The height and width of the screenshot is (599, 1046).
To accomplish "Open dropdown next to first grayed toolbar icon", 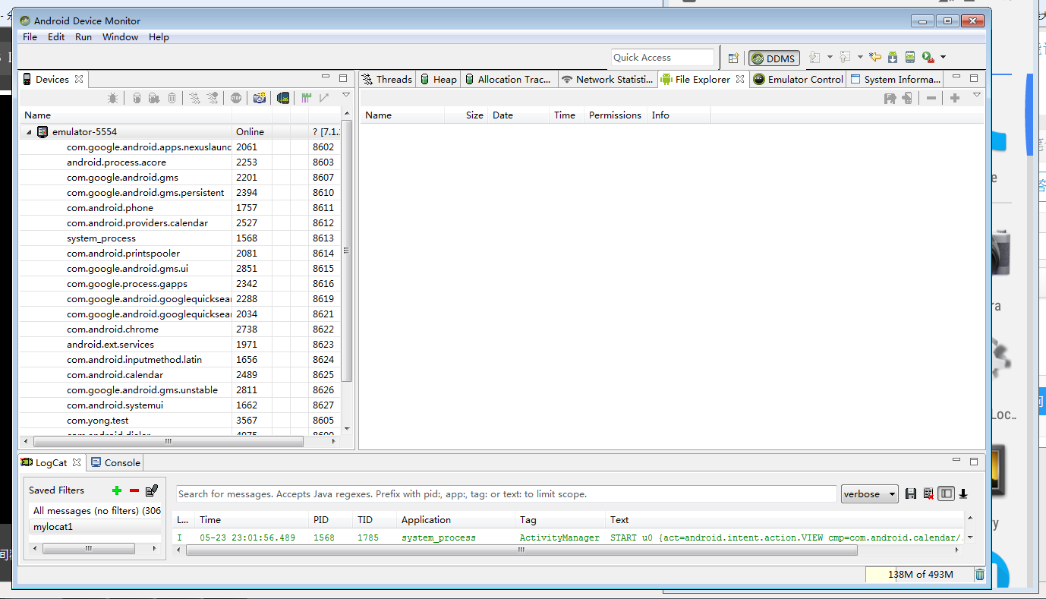I will tap(830, 57).
